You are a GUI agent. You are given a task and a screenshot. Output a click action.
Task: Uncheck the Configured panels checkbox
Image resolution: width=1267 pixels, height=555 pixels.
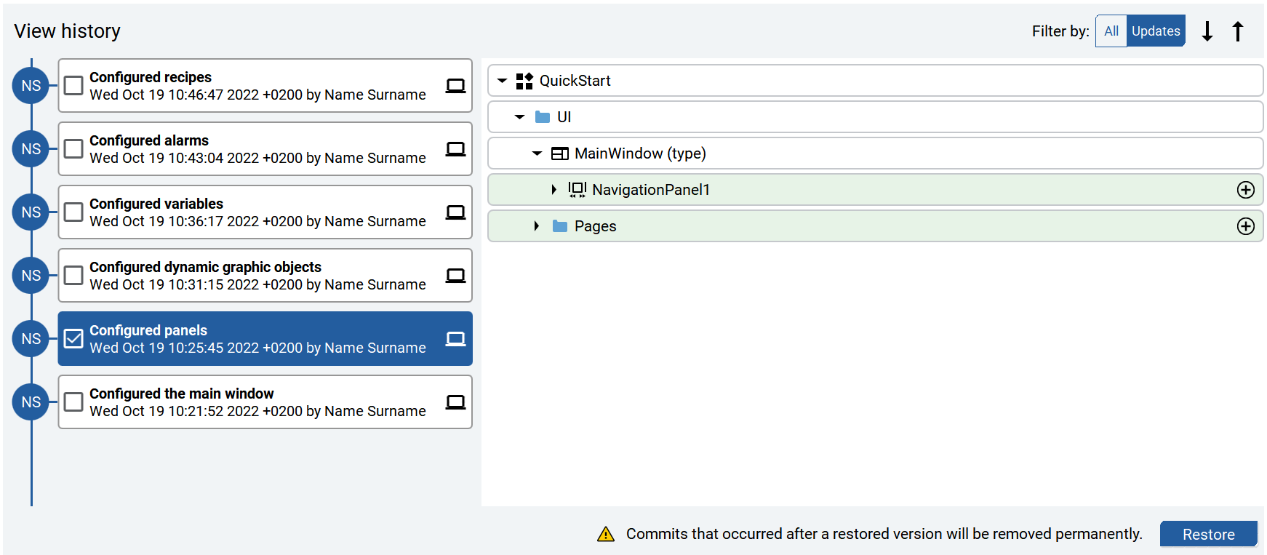coord(73,339)
